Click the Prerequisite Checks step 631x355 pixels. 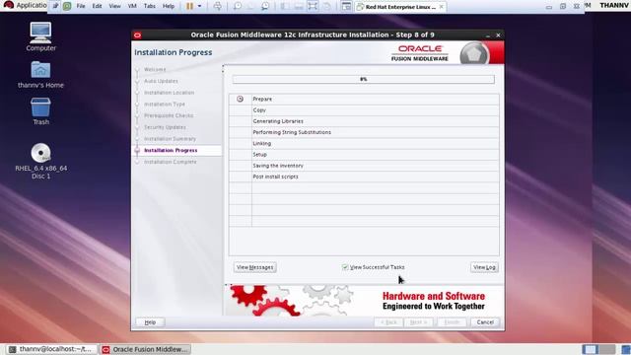pyautogui.click(x=169, y=116)
